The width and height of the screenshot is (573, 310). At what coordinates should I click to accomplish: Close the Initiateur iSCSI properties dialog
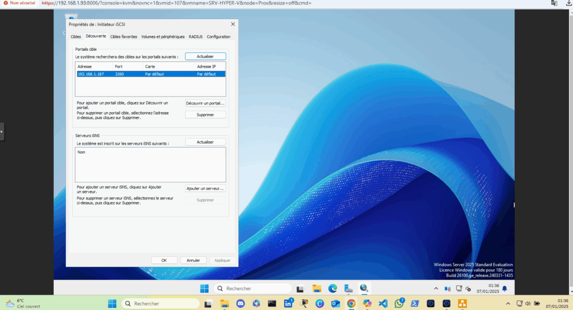coord(233,24)
